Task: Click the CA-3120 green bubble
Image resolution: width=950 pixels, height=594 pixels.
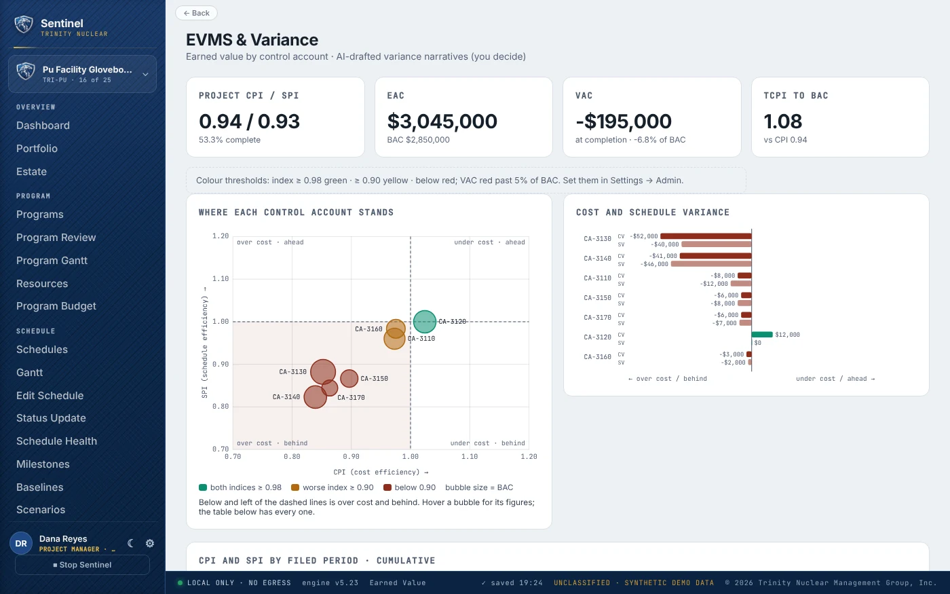Action: [425, 322]
